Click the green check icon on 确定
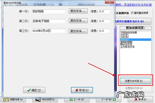155x103 pixels. [x=29, y=90]
